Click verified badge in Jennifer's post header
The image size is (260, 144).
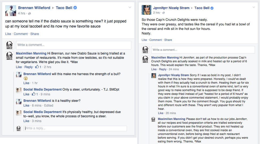click(x=212, y=8)
